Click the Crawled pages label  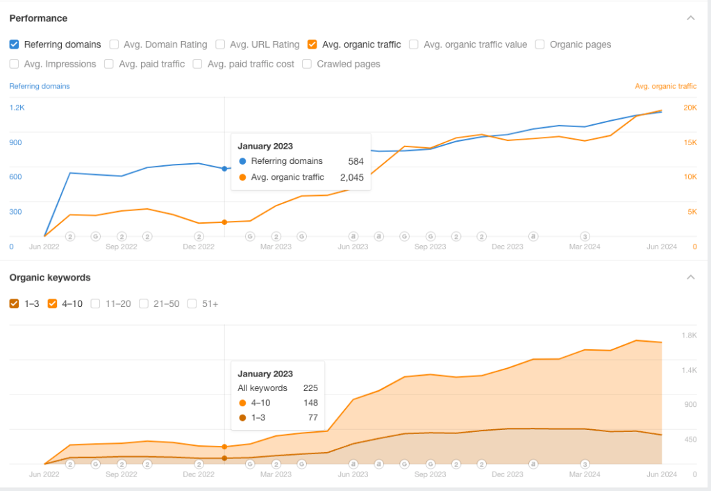point(349,64)
